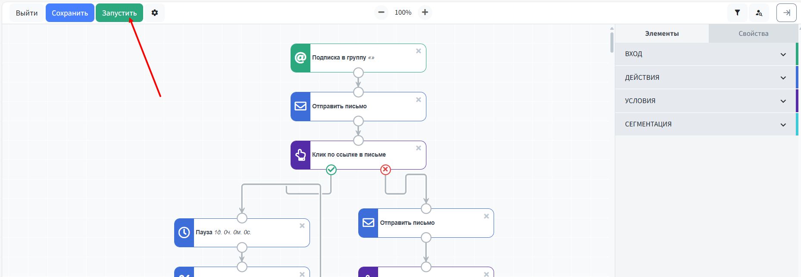Click input connector above Пауза node
Screen dimensions: 801x277
click(242, 218)
